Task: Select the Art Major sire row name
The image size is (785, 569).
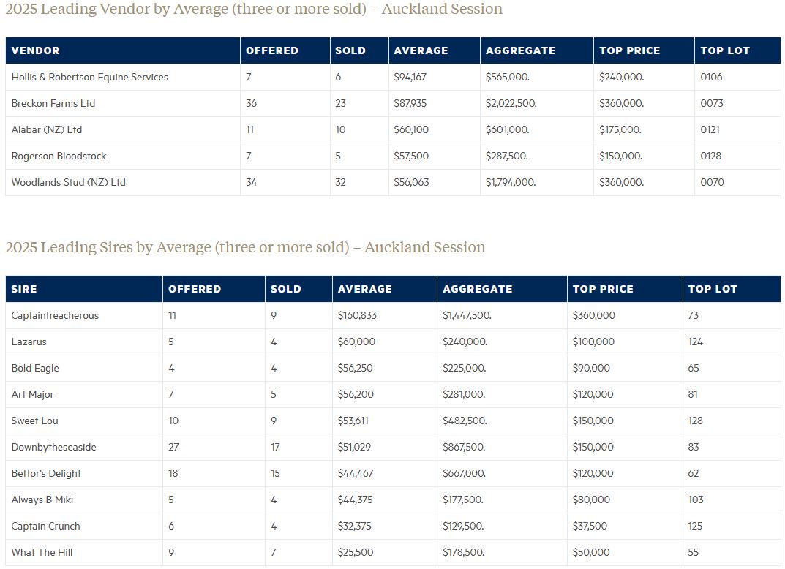Action: tap(33, 394)
